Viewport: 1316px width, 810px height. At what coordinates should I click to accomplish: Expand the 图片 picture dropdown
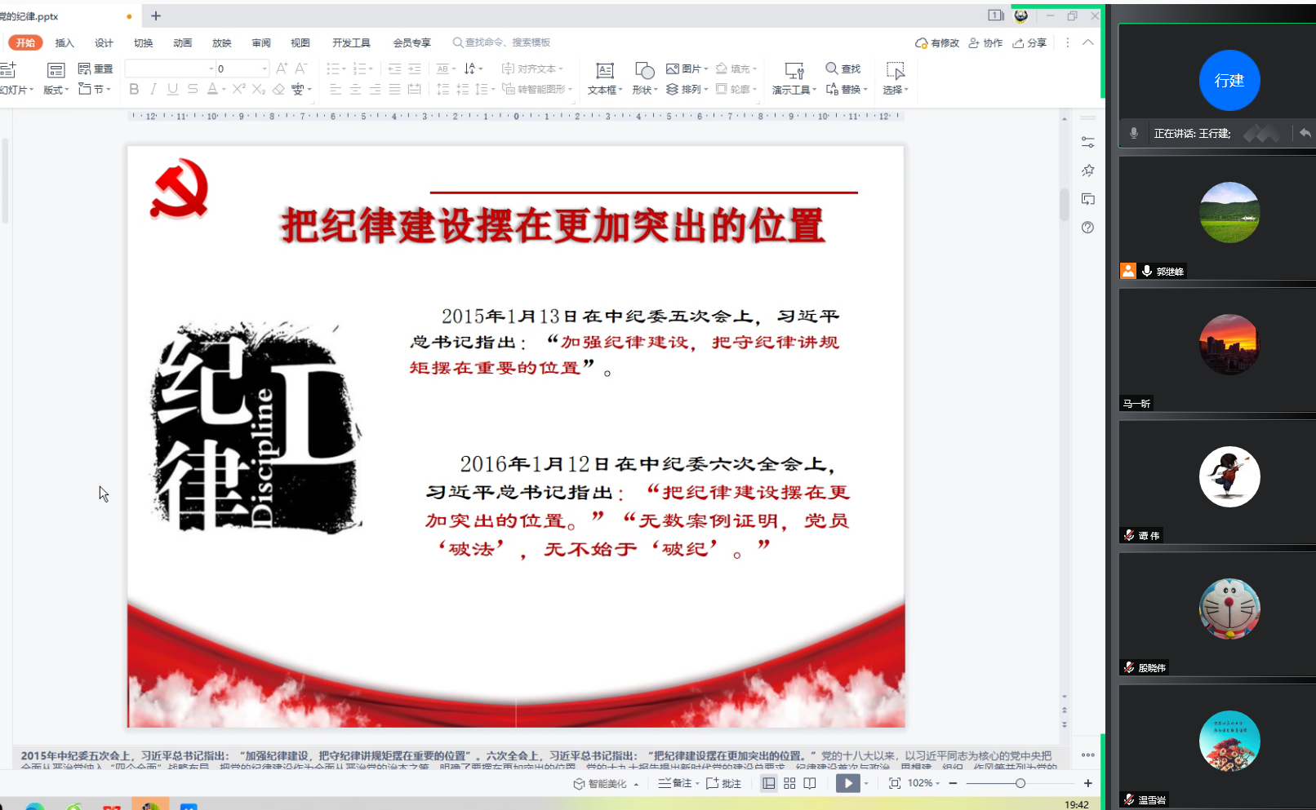(706, 69)
